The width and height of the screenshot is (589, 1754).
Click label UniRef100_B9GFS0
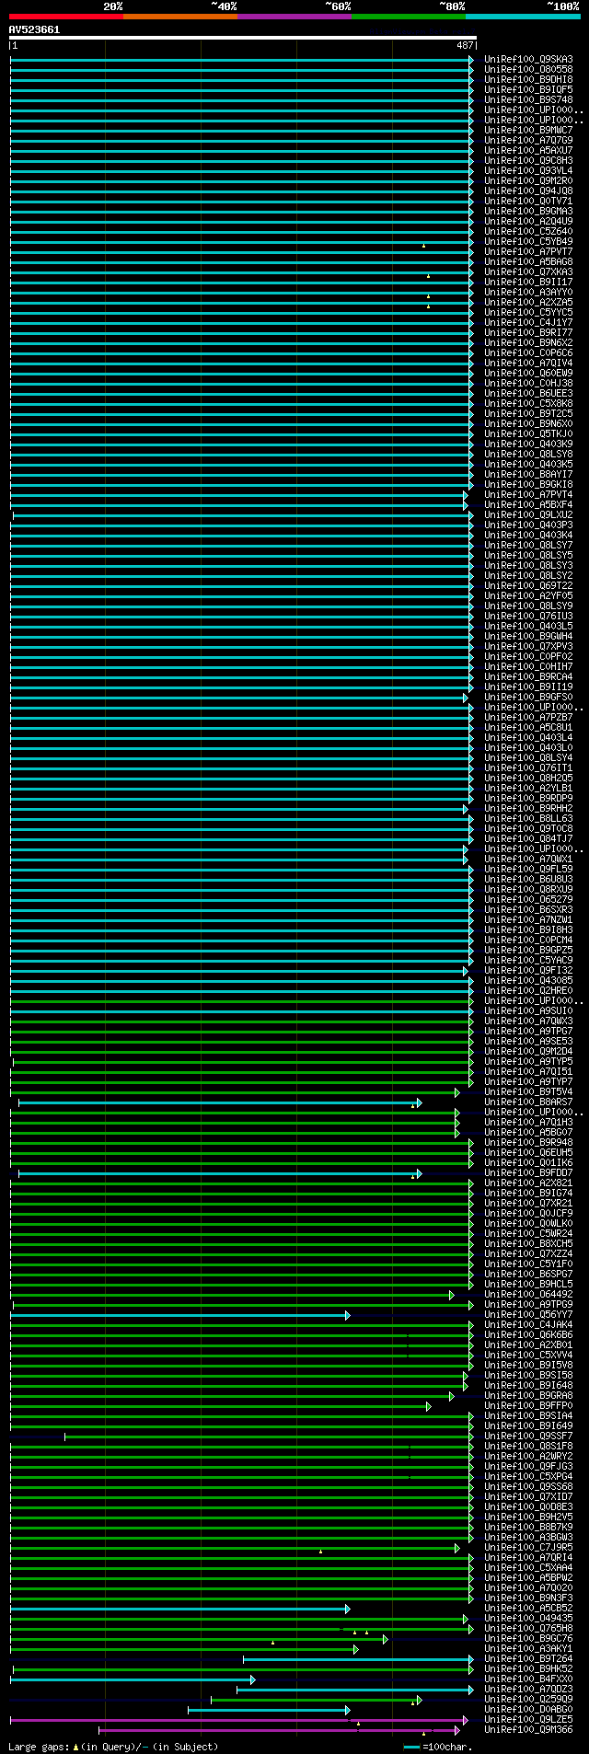(528, 697)
